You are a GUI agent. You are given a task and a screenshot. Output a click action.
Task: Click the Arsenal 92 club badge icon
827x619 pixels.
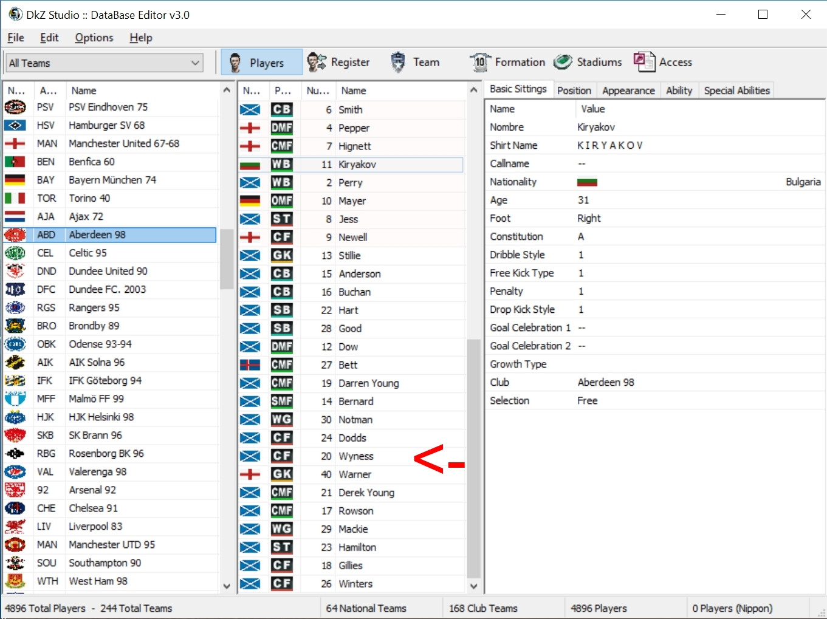pos(15,490)
